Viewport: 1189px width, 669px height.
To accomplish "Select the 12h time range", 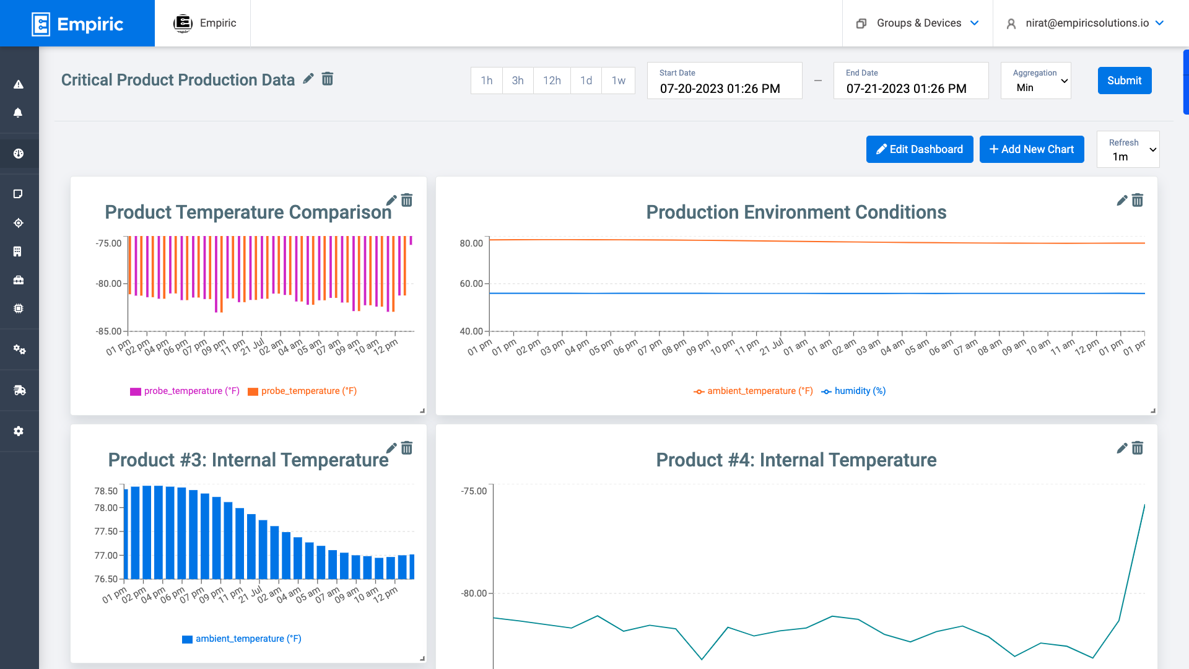I will click(552, 81).
